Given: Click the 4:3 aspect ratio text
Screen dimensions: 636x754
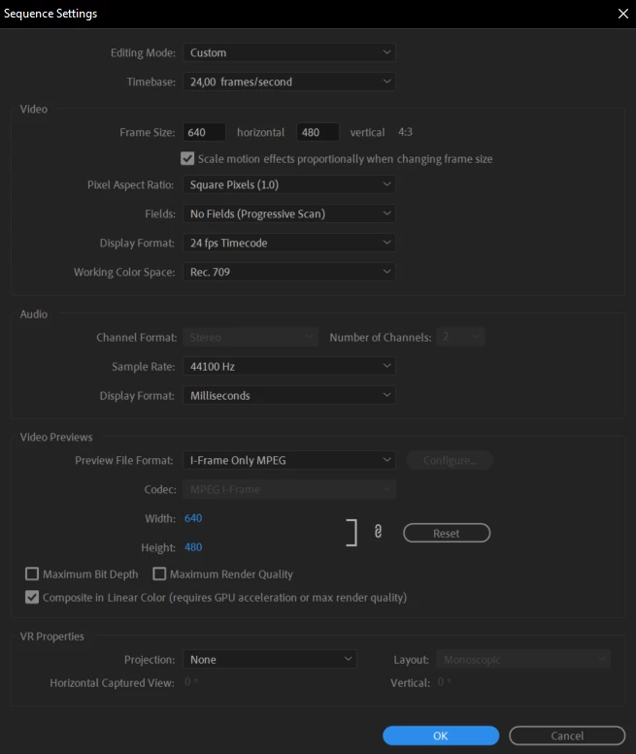Looking at the screenshot, I should point(405,132).
